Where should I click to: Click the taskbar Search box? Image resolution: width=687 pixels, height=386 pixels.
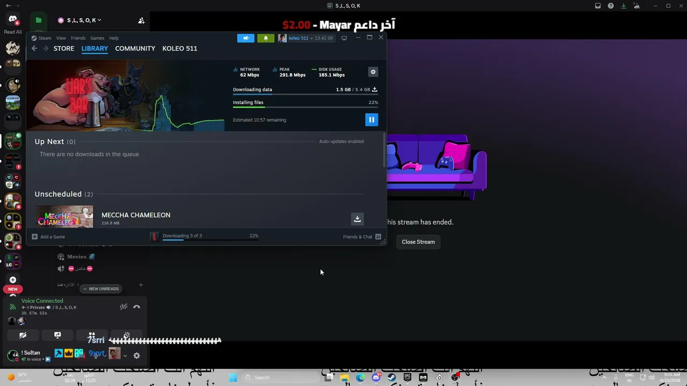(280, 377)
